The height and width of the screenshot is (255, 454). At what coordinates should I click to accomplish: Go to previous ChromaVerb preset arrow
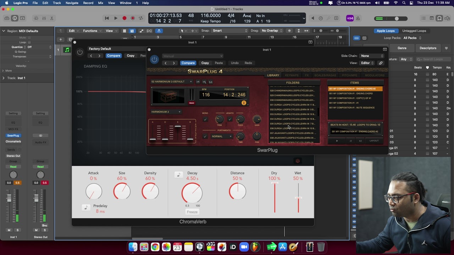pyautogui.click(x=91, y=56)
